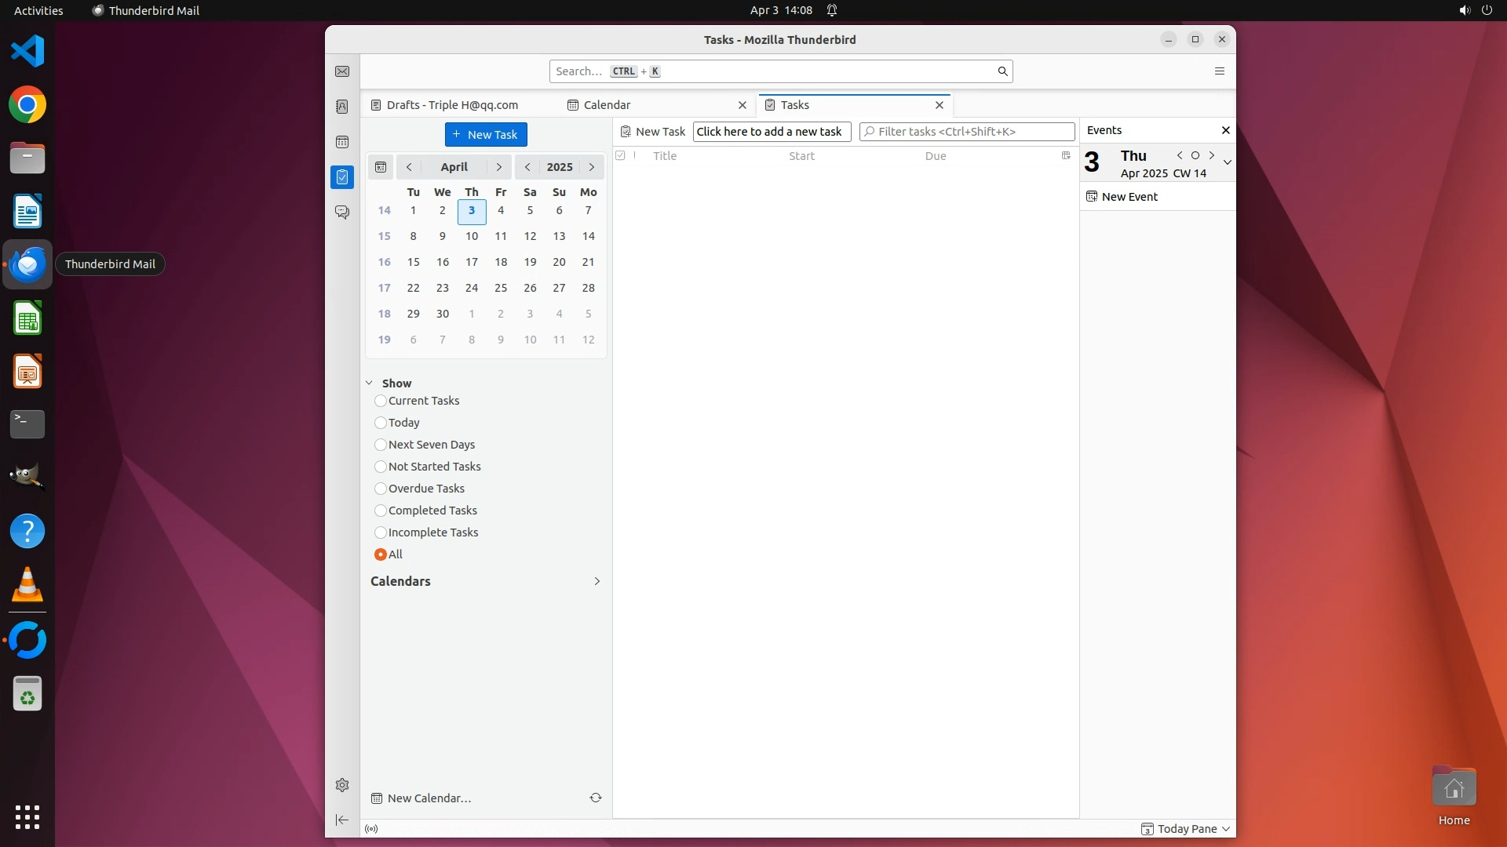Viewport: 1507px width, 847px height.
Task: Click New Event in Events pane
Action: (1129, 197)
